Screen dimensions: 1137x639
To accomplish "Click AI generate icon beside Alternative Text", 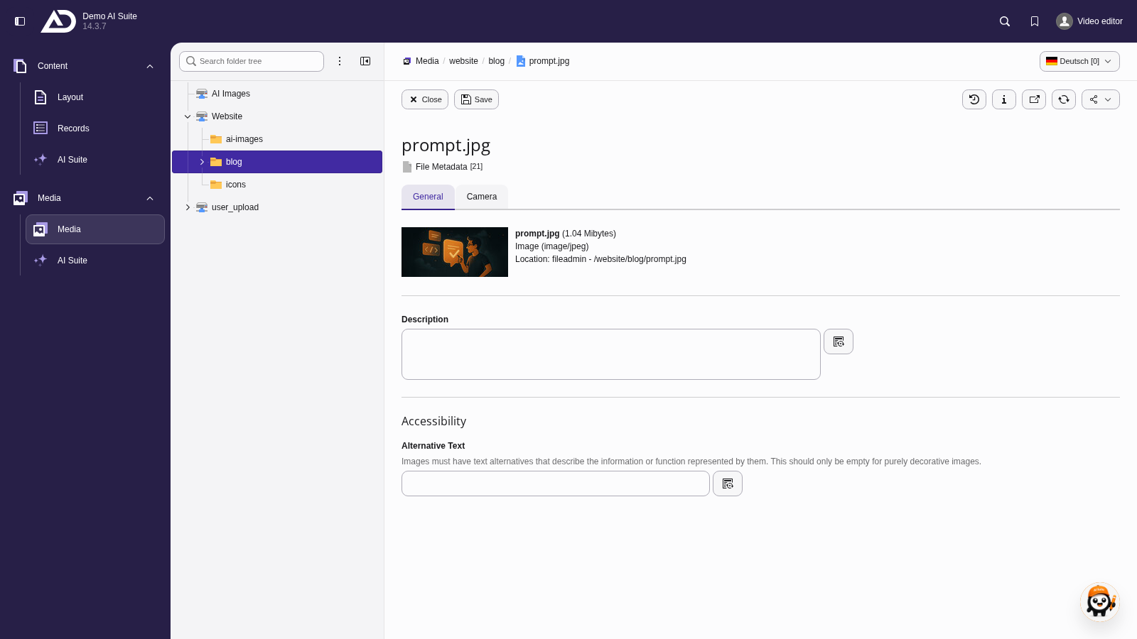I will (728, 484).
